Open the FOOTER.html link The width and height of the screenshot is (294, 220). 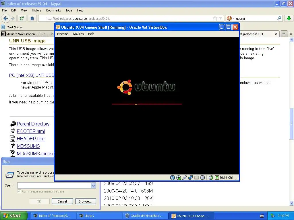31,131
